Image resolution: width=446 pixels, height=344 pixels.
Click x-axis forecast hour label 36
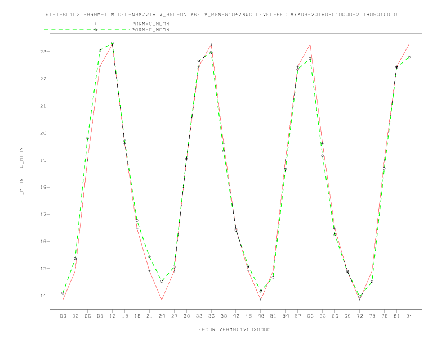(211, 316)
